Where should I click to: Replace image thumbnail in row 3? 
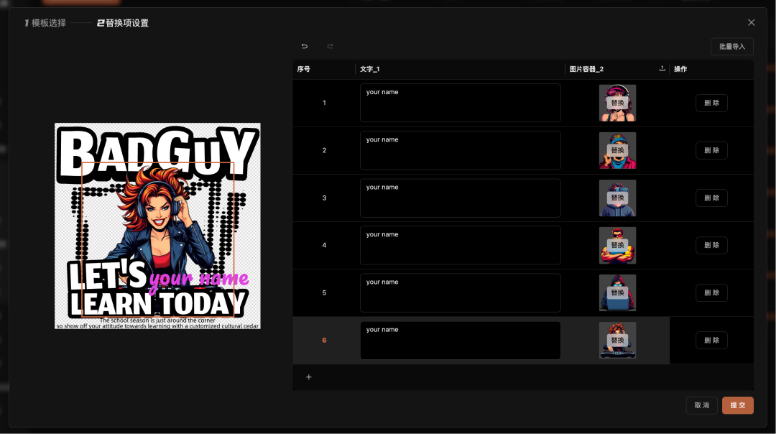(617, 198)
